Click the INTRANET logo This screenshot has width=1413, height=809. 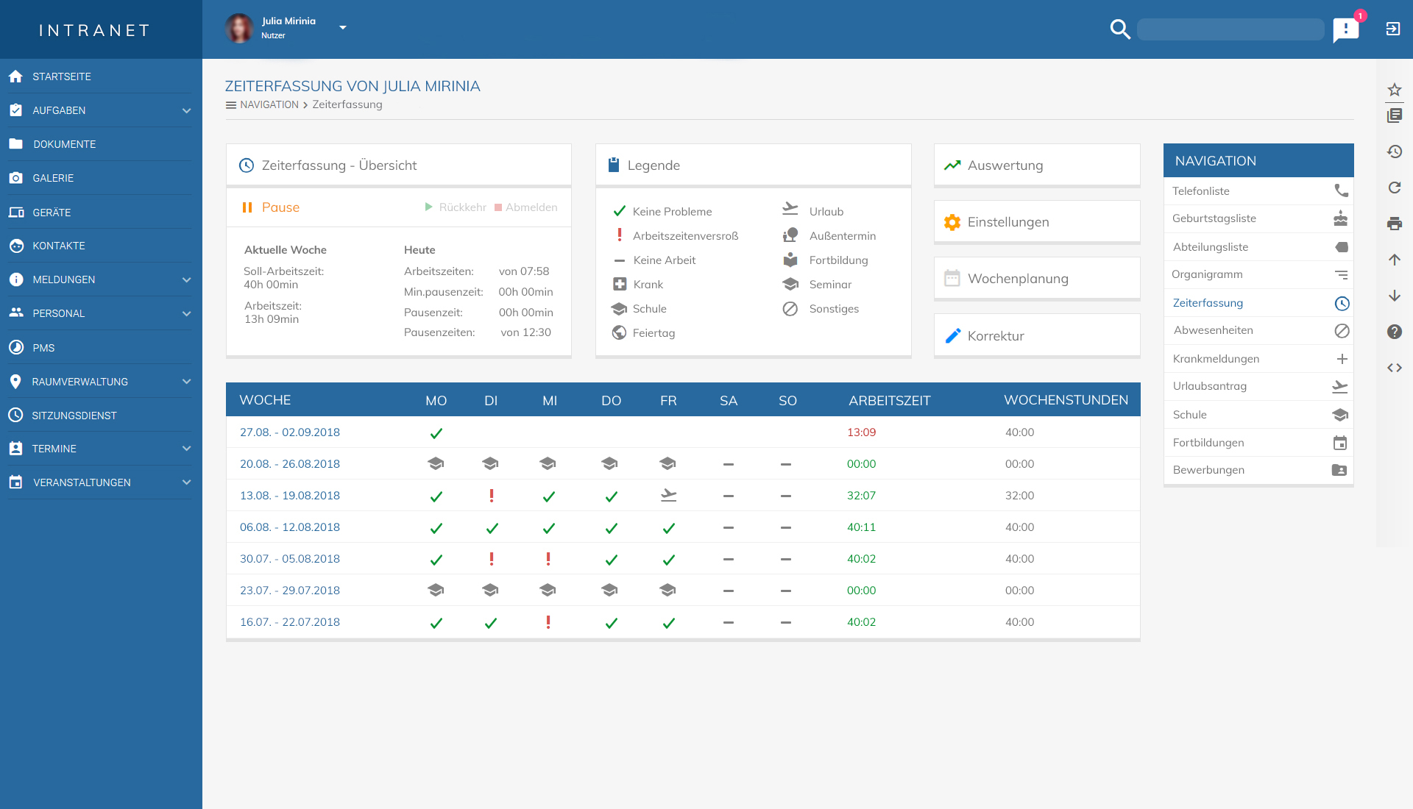[94, 30]
